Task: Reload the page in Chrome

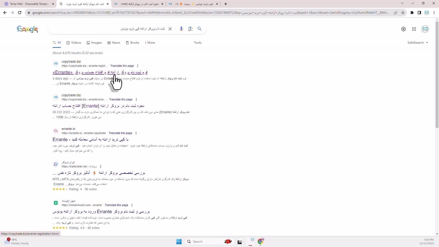Action: coord(20,13)
